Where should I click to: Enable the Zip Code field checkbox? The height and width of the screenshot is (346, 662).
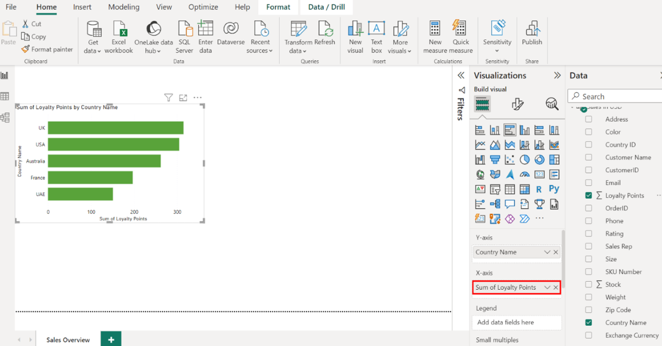(x=588, y=310)
